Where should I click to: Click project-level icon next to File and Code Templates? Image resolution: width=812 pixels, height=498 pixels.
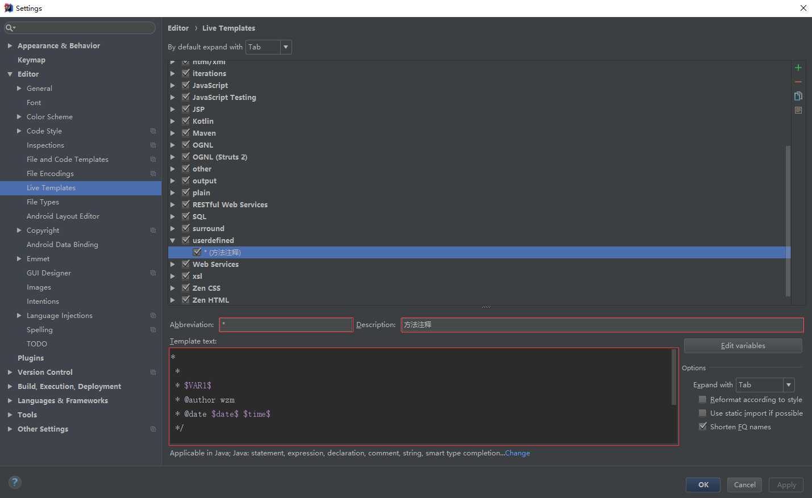(x=153, y=160)
